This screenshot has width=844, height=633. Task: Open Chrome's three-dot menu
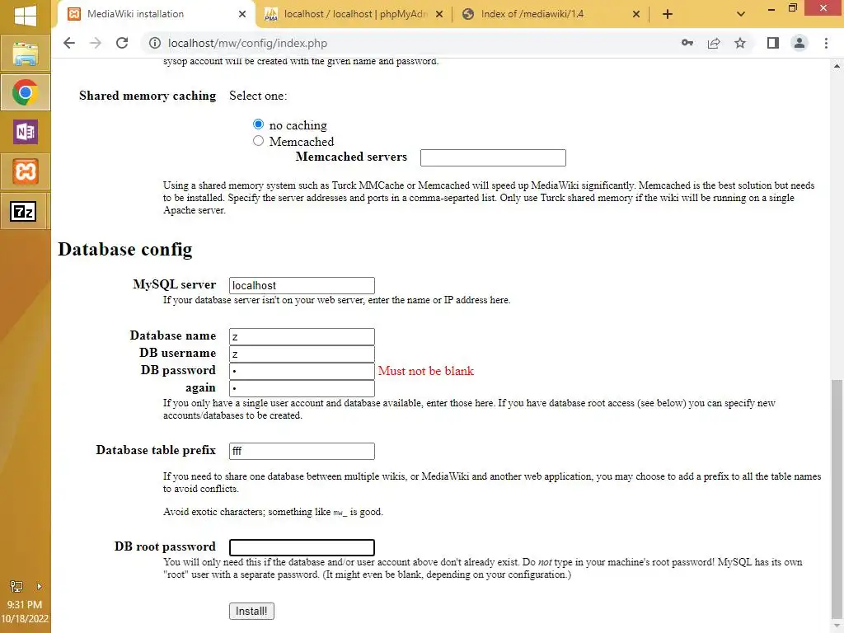[x=826, y=43]
